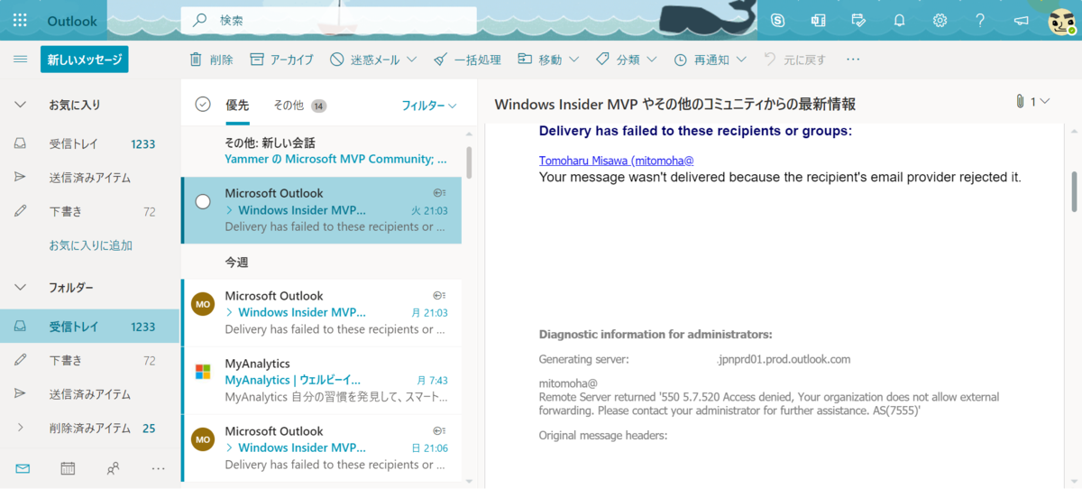The height and width of the screenshot is (489, 1082).
Task: Open notifications bell
Action: coord(899,20)
